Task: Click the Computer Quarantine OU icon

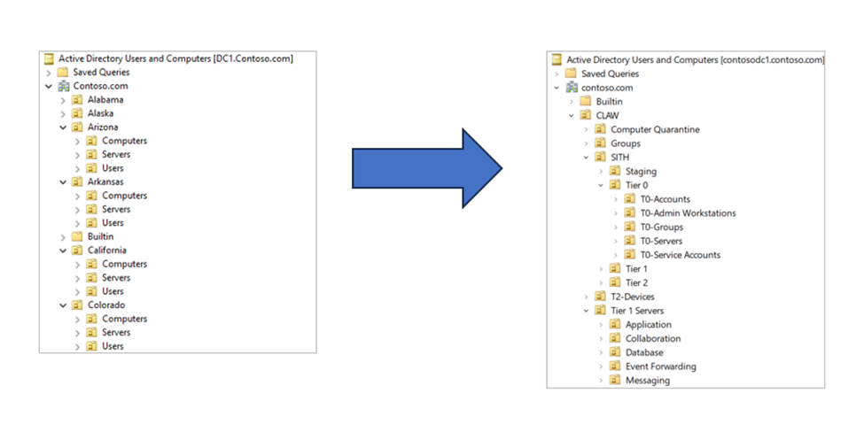Action: 600,129
